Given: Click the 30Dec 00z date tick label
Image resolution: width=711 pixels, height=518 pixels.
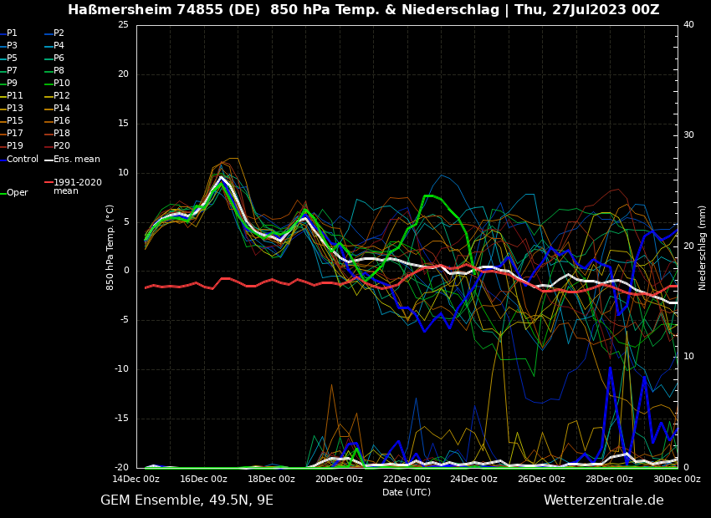Looking at the screenshot, I should click(676, 480).
